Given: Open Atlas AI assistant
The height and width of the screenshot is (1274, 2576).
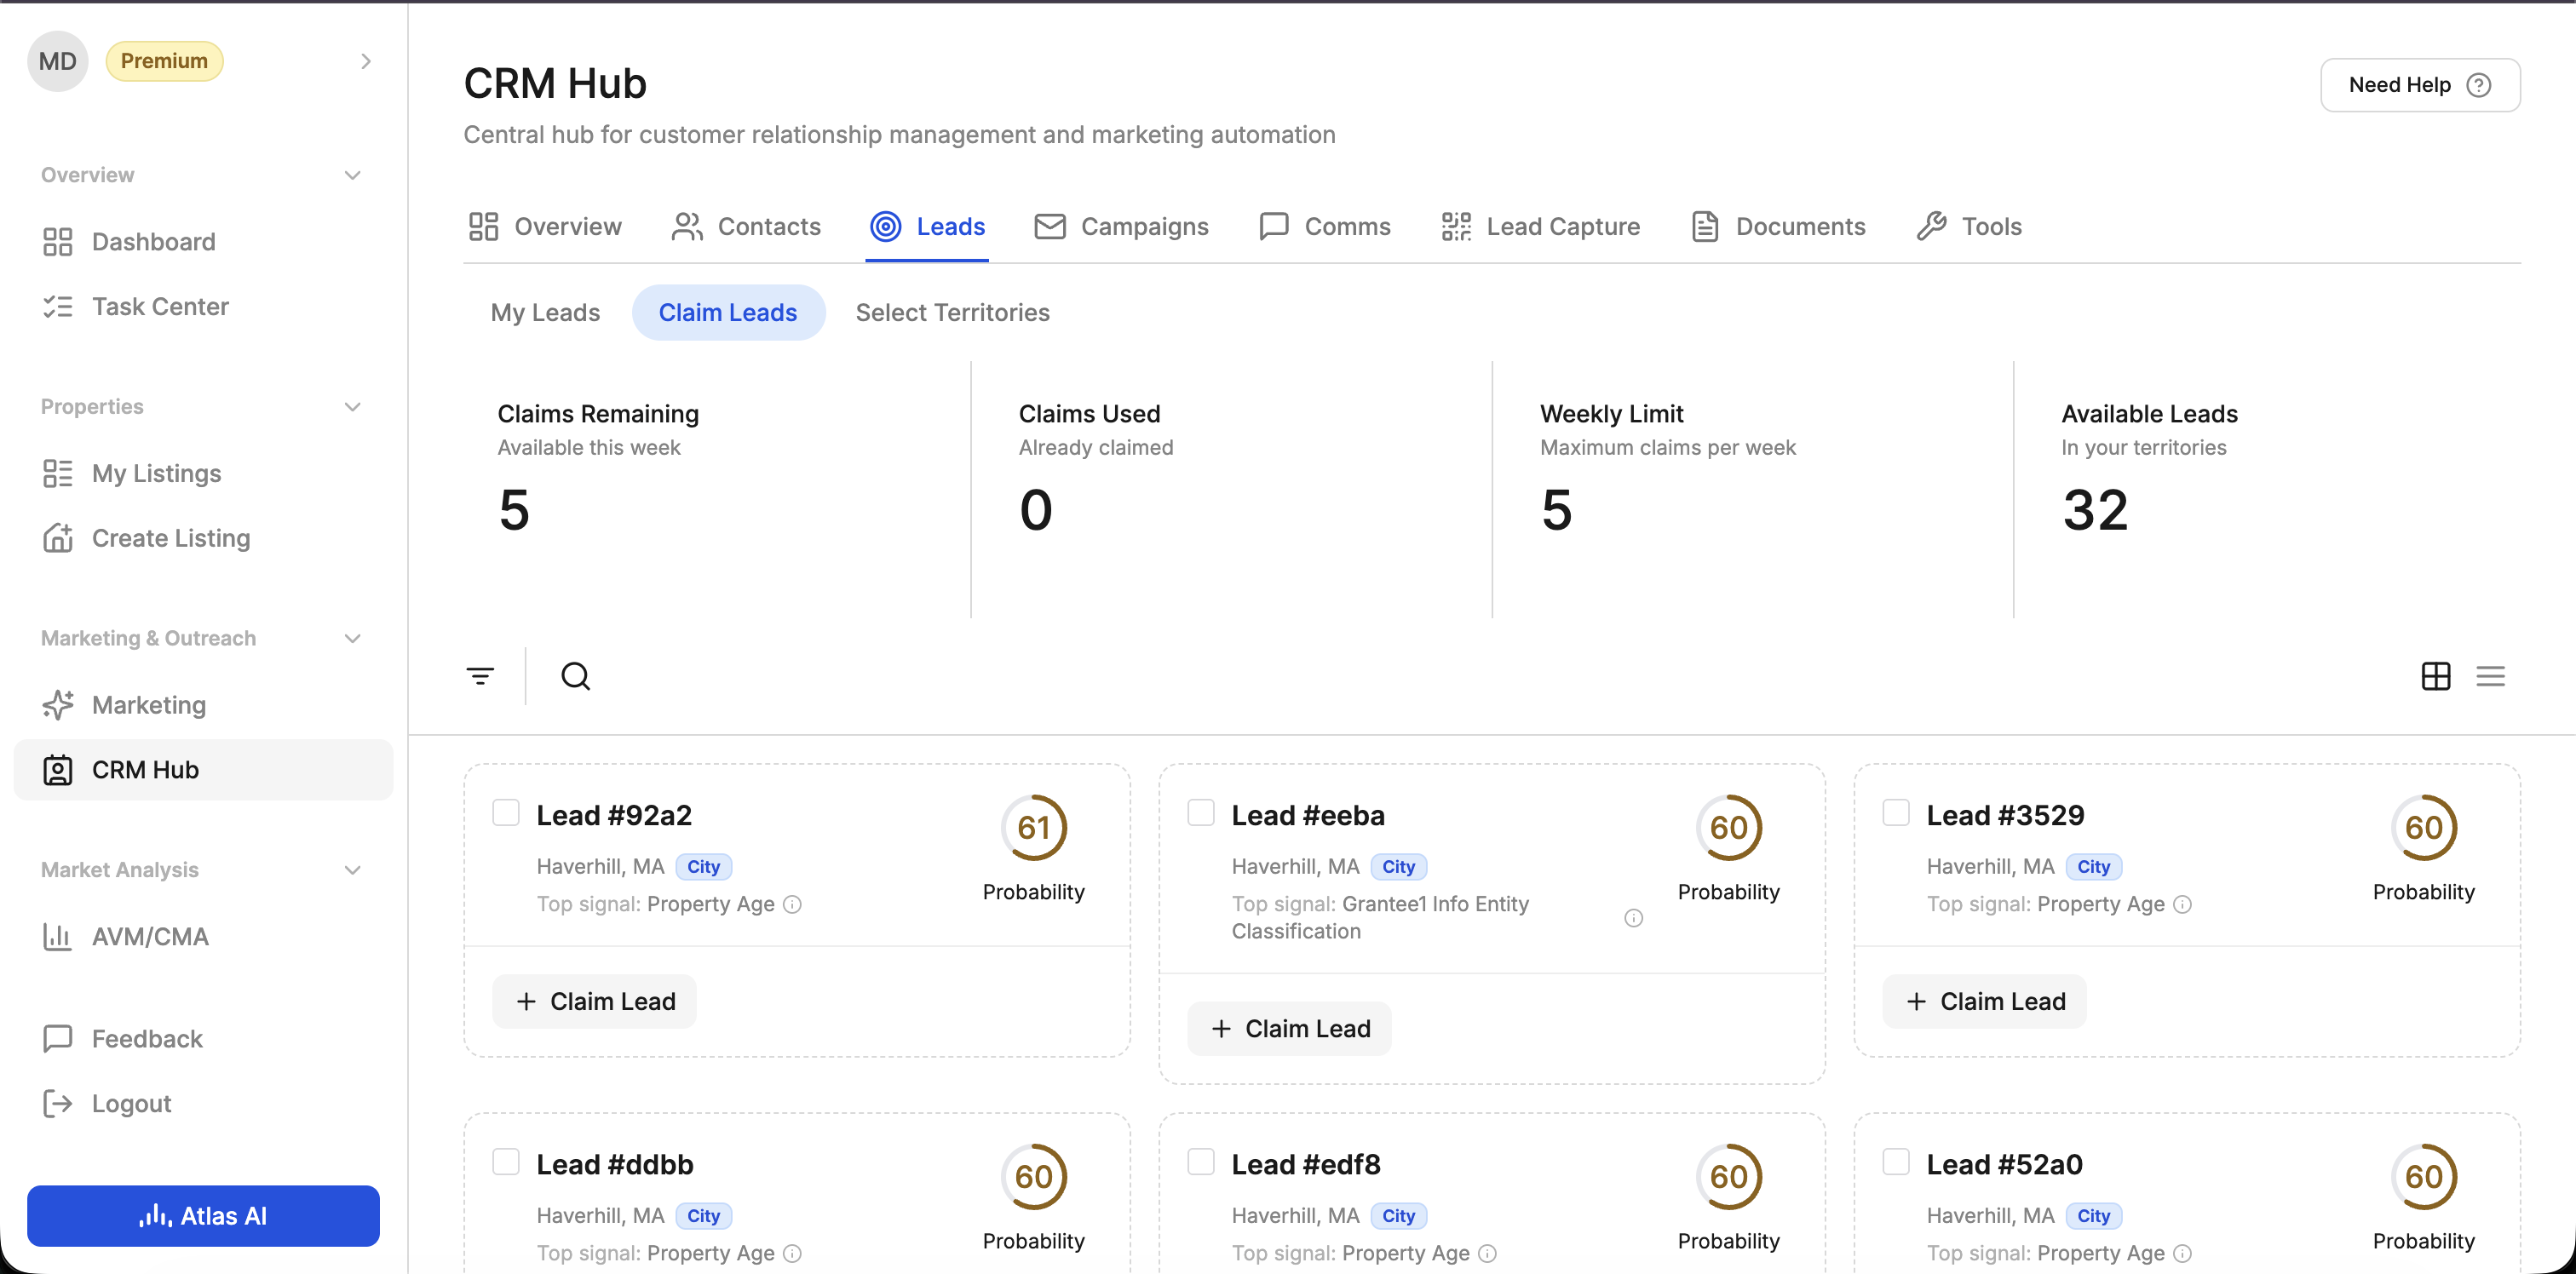Looking at the screenshot, I should [x=203, y=1215].
